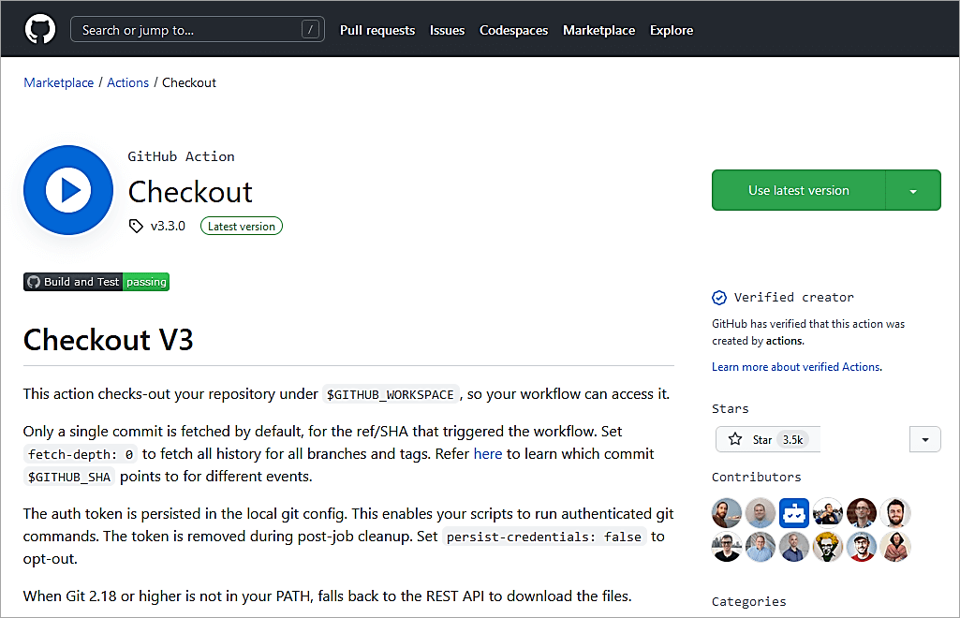Click the slash shortcut icon in search
This screenshot has height=618, width=960.
[x=310, y=30]
